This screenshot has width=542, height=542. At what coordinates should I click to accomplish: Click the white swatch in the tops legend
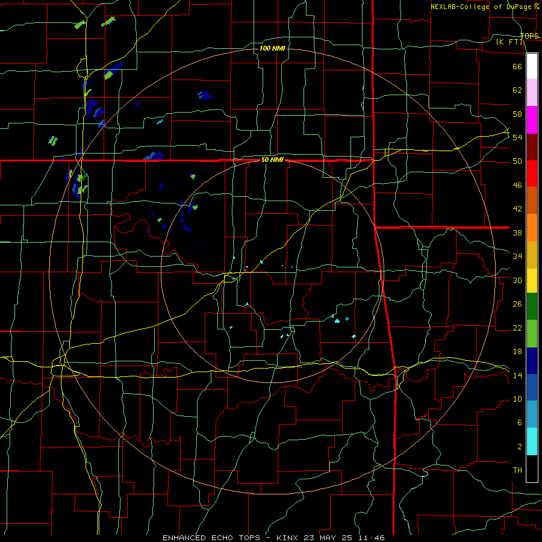(532, 66)
